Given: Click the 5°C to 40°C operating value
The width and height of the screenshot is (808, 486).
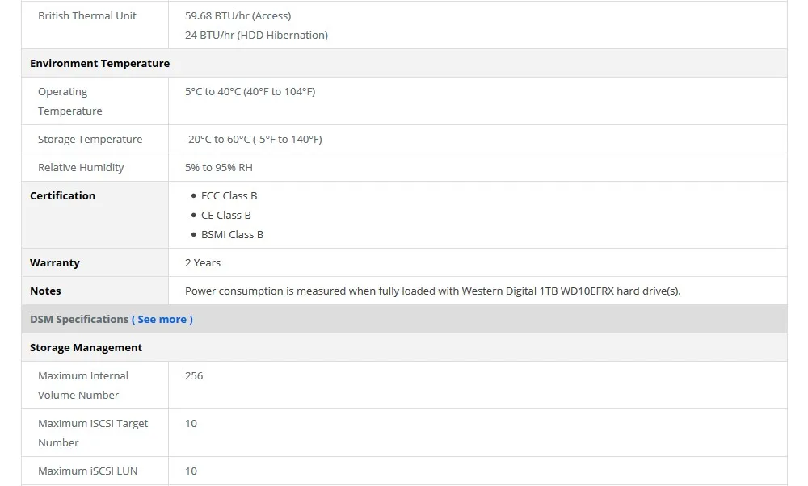Looking at the screenshot, I should pos(250,92).
